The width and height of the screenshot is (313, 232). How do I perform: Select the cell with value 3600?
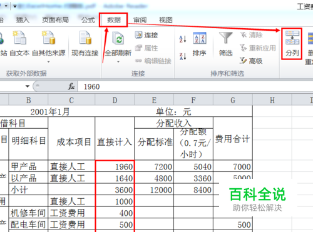coord(115,189)
